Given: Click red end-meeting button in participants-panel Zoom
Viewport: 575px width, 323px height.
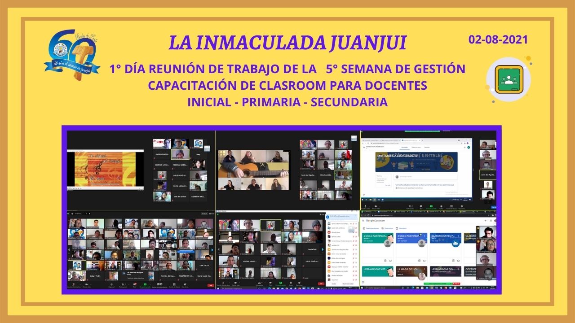Looking at the screenshot, I should coord(321,284).
